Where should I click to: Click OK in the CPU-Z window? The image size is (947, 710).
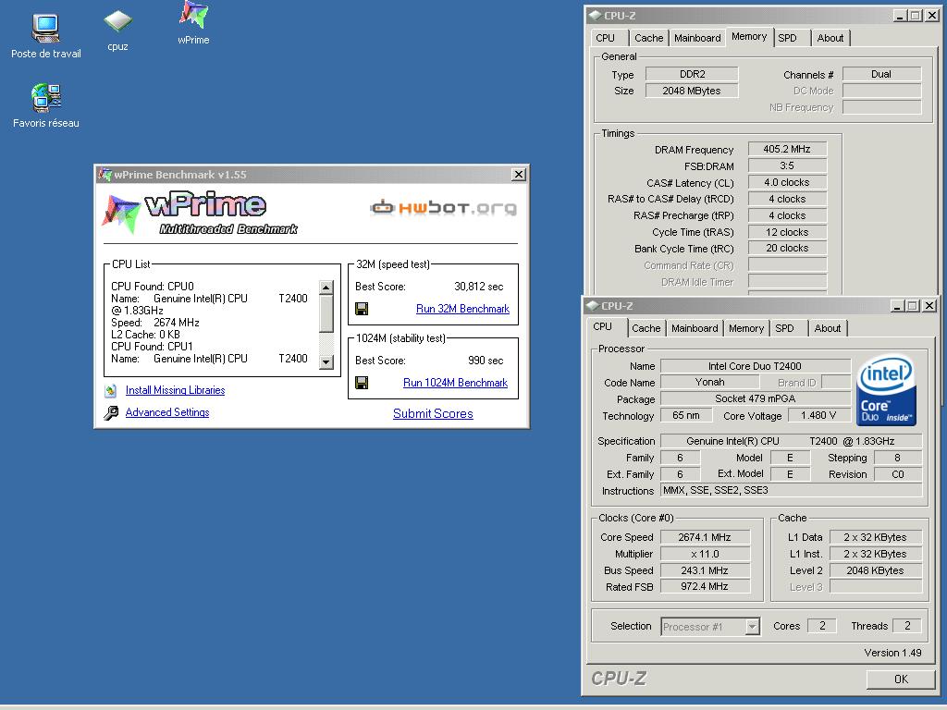(x=901, y=679)
